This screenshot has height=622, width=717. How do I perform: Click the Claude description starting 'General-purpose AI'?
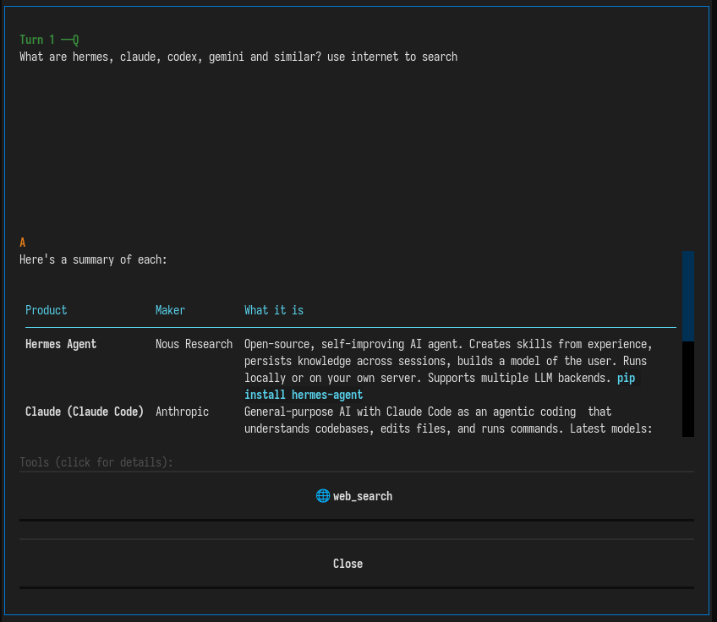[448, 420]
